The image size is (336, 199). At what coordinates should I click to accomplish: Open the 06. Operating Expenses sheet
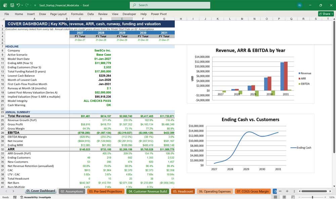pos(215,191)
